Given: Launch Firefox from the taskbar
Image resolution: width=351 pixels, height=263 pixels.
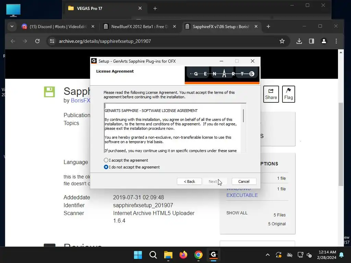Looking at the screenshot, I should [x=183, y=255].
